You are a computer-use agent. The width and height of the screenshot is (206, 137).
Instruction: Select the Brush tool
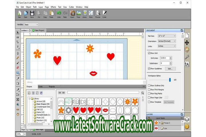click(x=18, y=63)
